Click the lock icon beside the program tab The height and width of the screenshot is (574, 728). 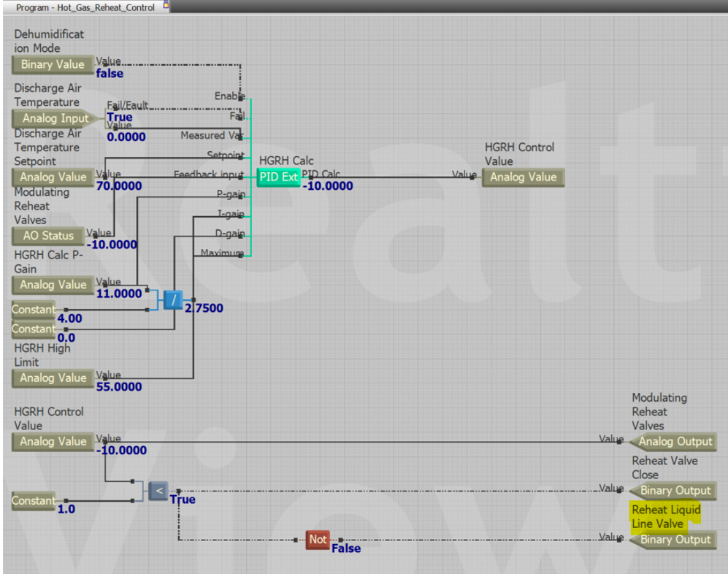coord(164,7)
